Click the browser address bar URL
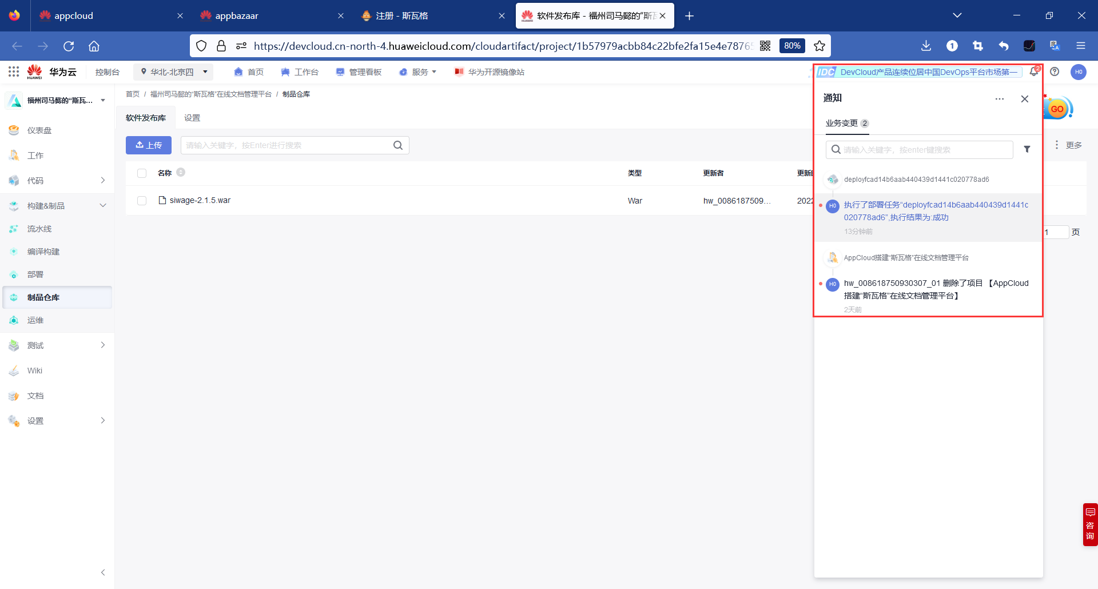This screenshot has width=1098, height=589. [x=503, y=46]
